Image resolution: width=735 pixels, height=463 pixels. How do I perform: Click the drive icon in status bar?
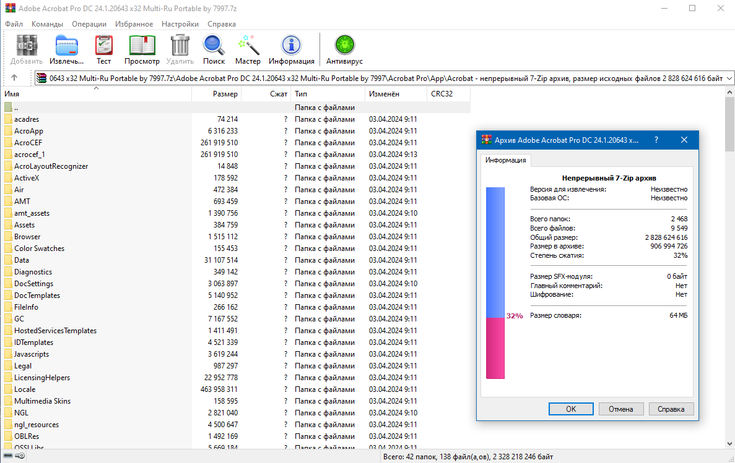(9, 456)
